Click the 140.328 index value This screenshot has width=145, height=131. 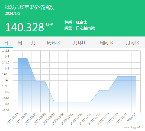(25, 27)
